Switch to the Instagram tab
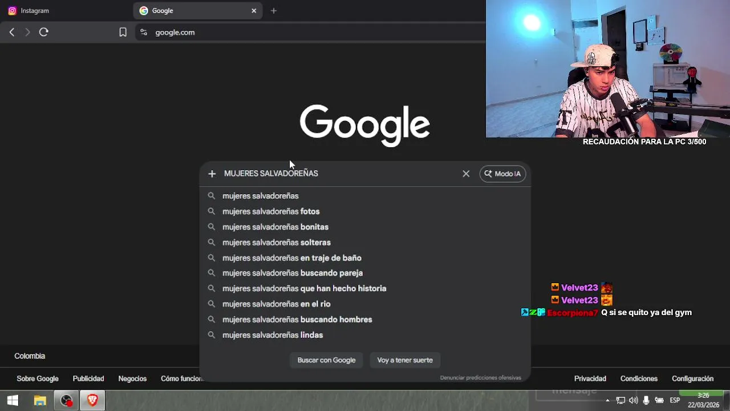The width and height of the screenshot is (730, 411). pyautogui.click(x=66, y=11)
